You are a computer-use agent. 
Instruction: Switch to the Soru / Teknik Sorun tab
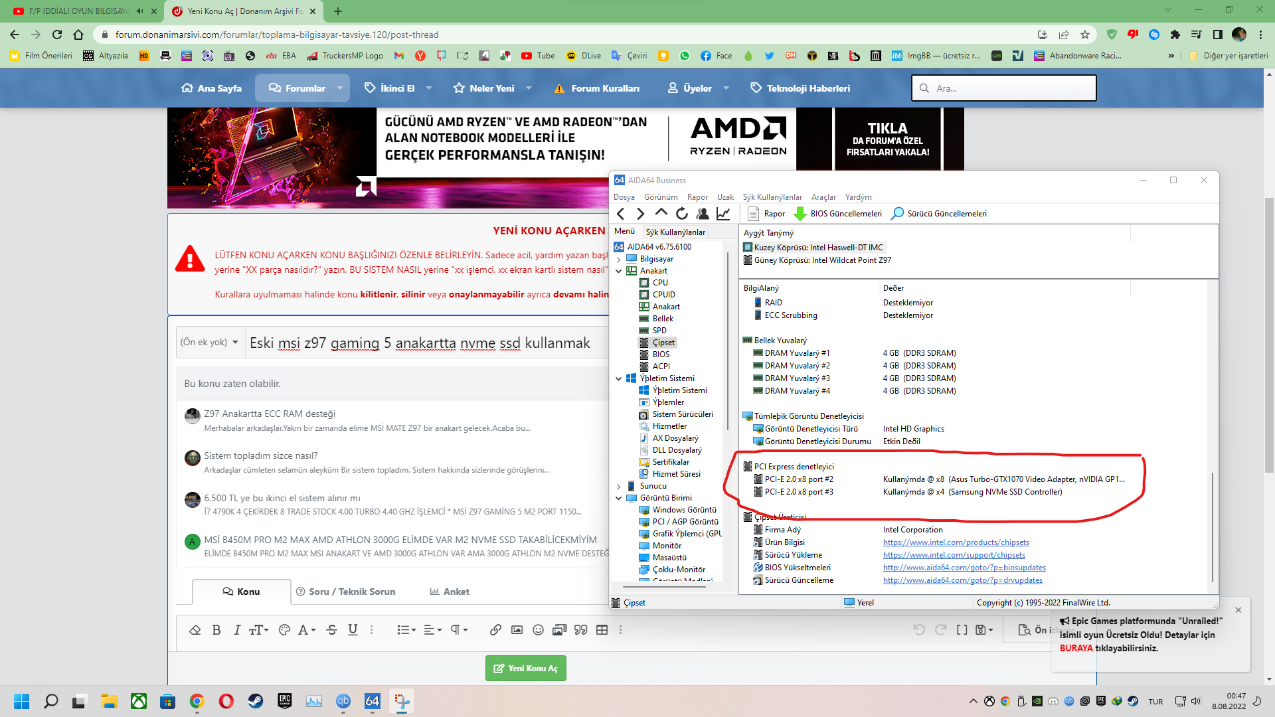click(345, 592)
